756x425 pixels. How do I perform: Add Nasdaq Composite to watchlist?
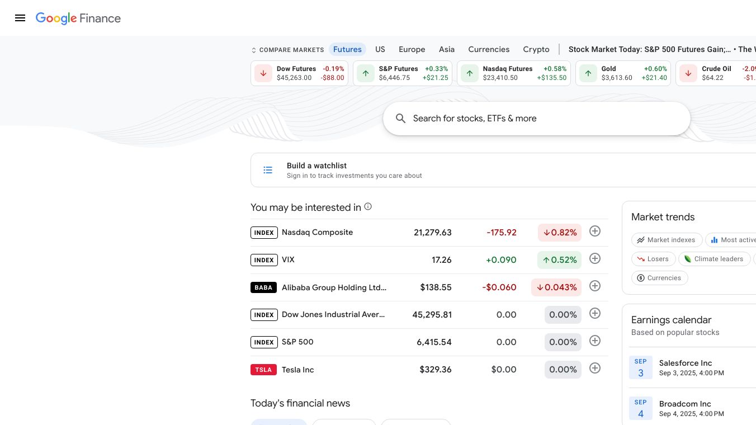pyautogui.click(x=595, y=232)
